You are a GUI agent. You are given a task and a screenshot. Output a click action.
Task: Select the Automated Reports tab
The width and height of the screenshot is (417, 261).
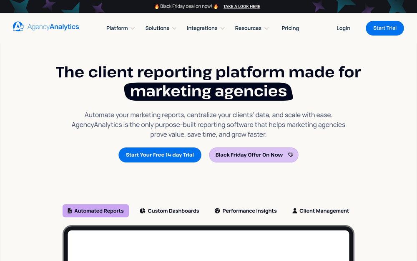[x=96, y=210]
